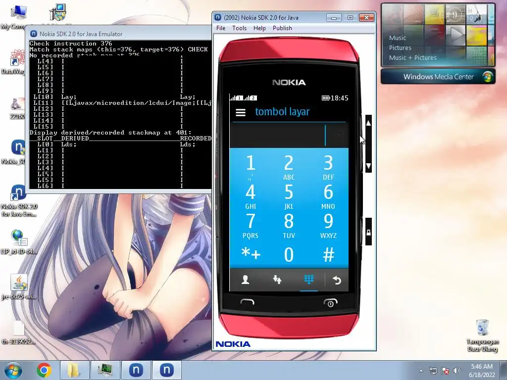Dial digit 0 on the keypad
Image resolution: width=507 pixels, height=380 pixels.
(x=289, y=254)
